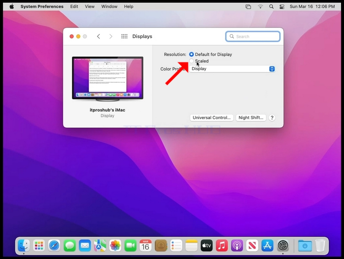This screenshot has height=259, width=344.
Task: Open Photos app from the Dock
Action: pos(115,246)
